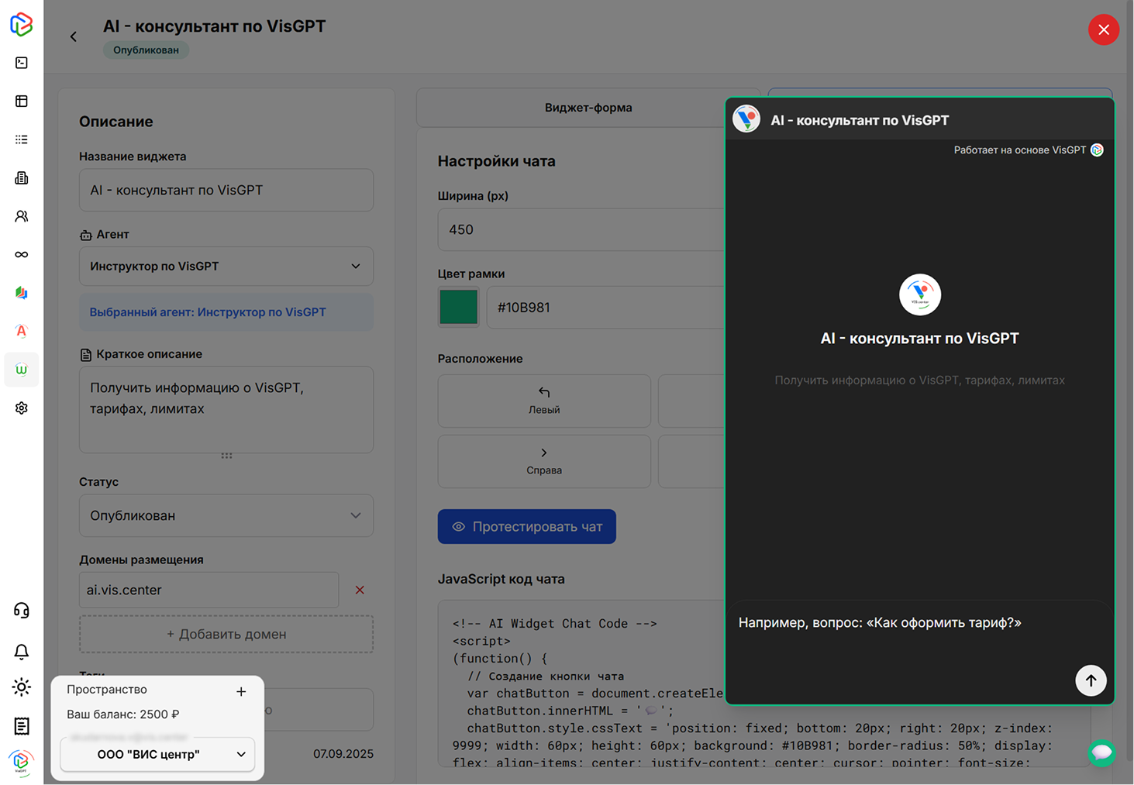The height and width of the screenshot is (785, 1134).
Task: Click the green floating chat bubble icon
Action: click(x=1101, y=752)
